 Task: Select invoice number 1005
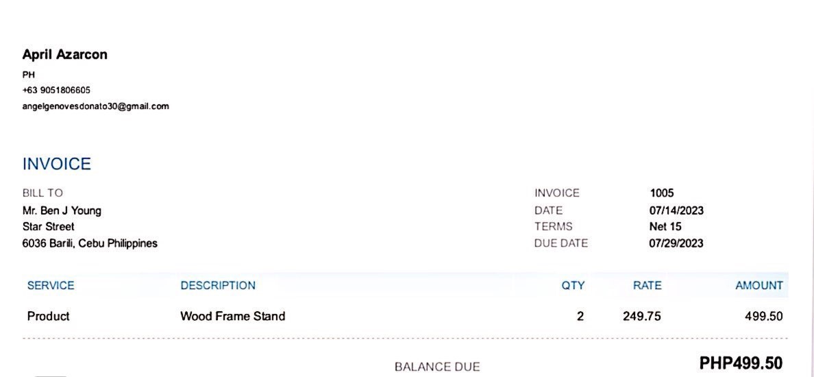click(661, 193)
